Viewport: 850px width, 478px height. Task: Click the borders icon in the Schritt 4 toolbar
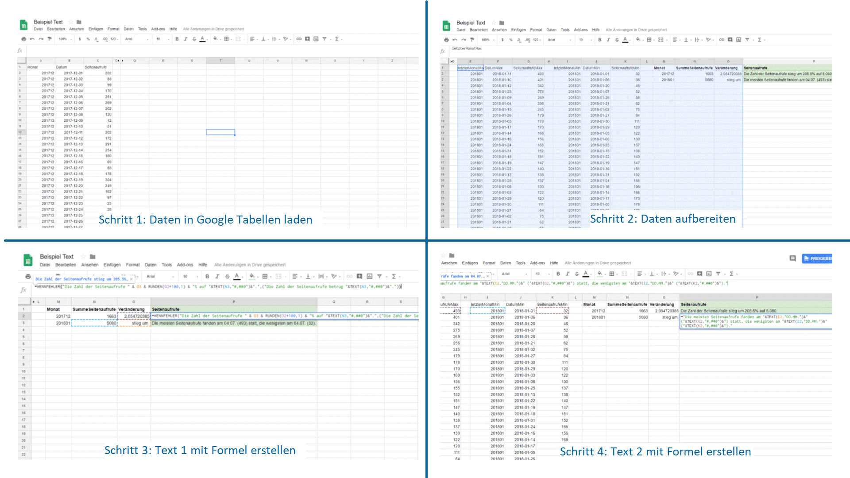click(612, 274)
